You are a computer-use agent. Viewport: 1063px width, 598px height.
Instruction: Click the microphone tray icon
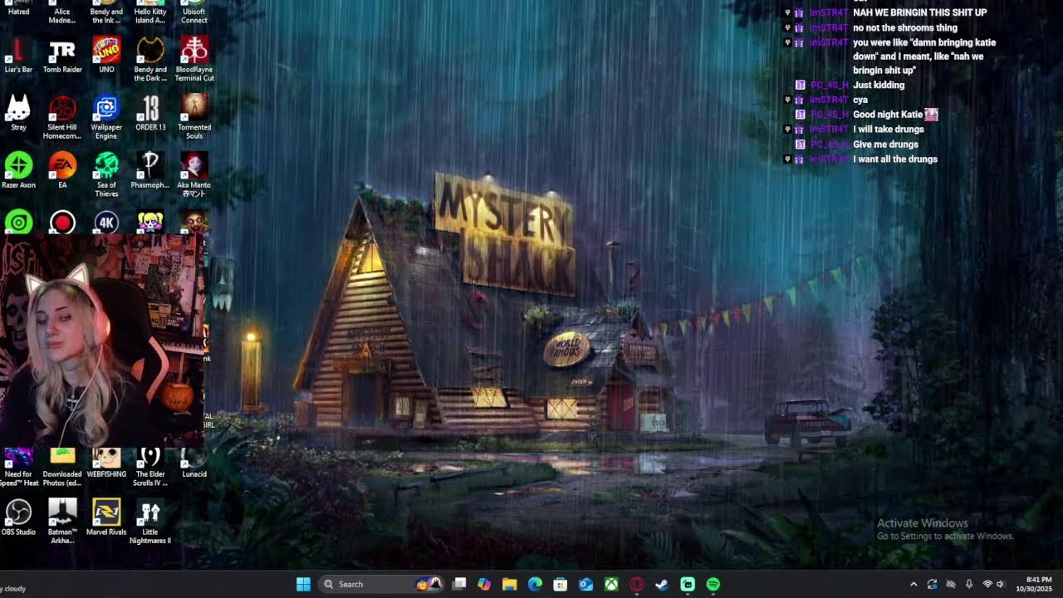tap(968, 584)
